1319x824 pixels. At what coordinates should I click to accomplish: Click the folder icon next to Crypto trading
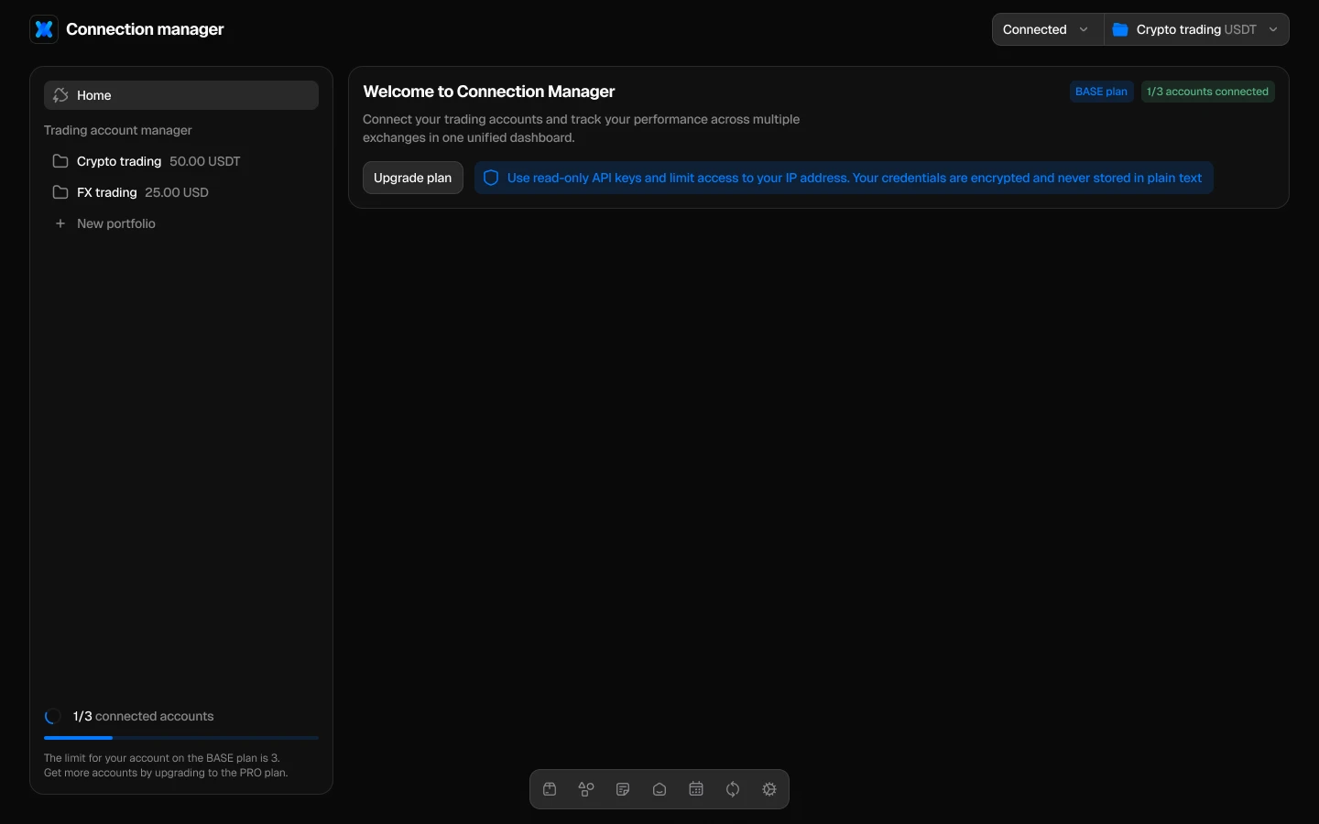[60, 161]
